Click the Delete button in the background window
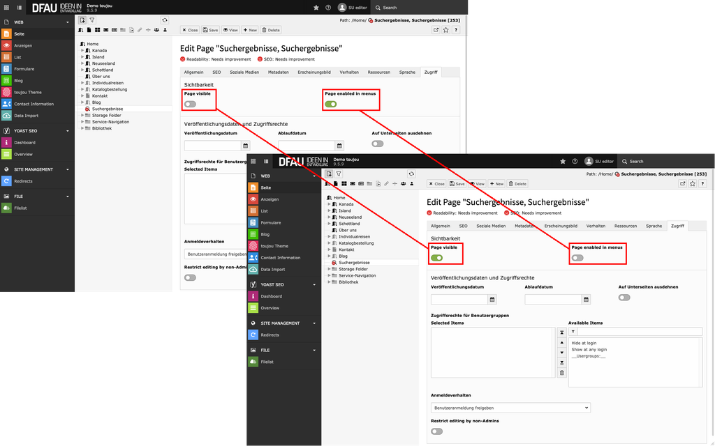 (x=271, y=30)
